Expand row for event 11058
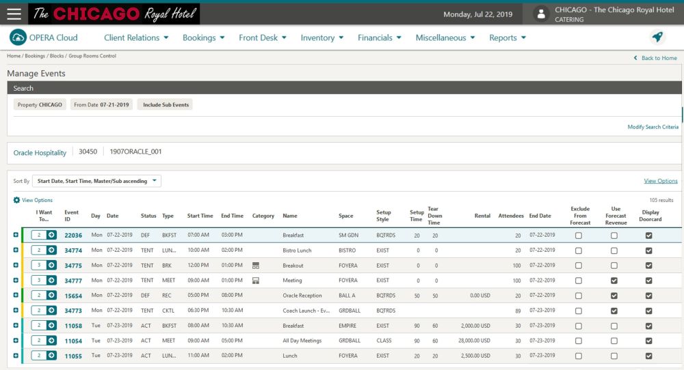 16,326
